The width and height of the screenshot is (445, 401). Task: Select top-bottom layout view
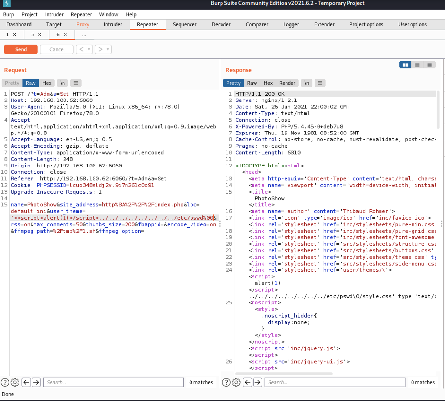pos(417,65)
